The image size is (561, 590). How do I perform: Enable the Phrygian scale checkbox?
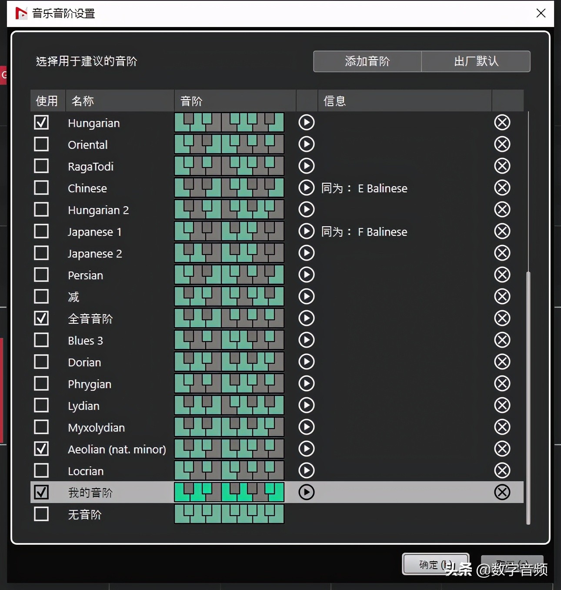point(41,383)
